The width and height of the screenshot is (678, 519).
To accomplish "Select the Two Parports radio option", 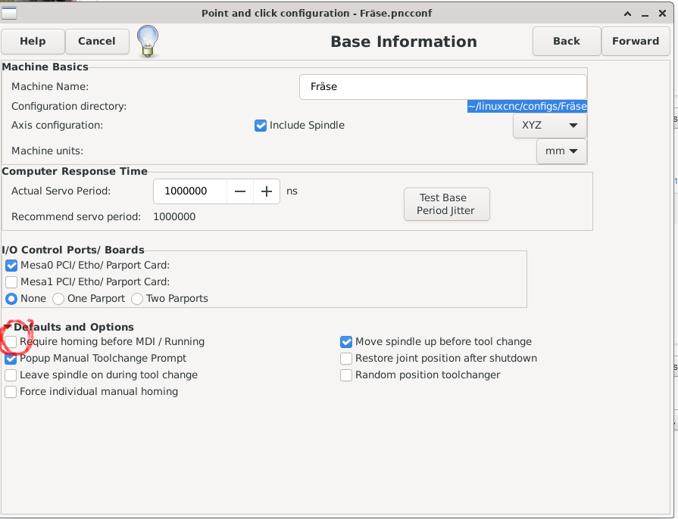I will coord(137,299).
